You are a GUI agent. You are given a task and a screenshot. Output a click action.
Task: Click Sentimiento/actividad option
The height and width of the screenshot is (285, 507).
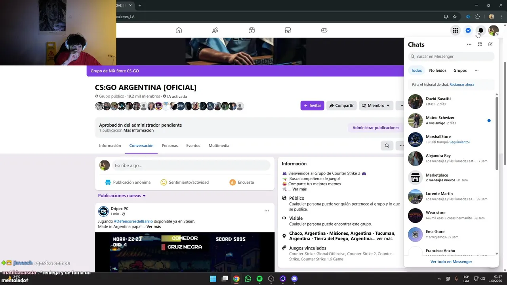pyautogui.click(x=185, y=182)
